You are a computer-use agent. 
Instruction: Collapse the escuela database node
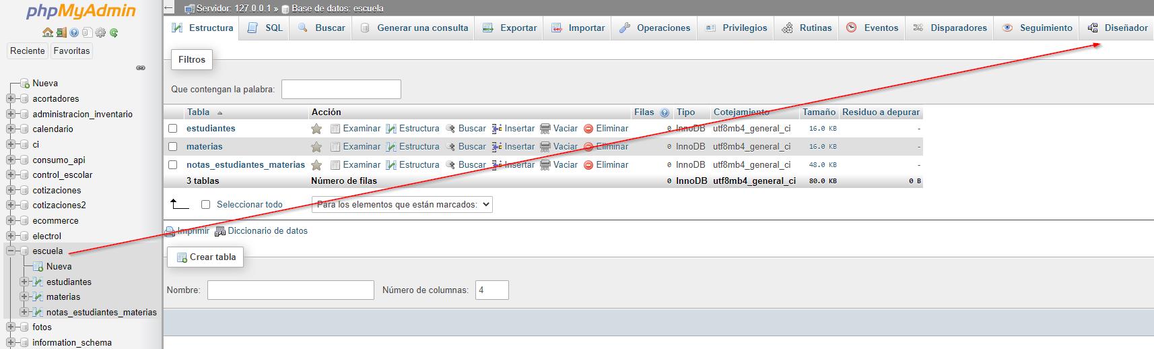(11, 251)
